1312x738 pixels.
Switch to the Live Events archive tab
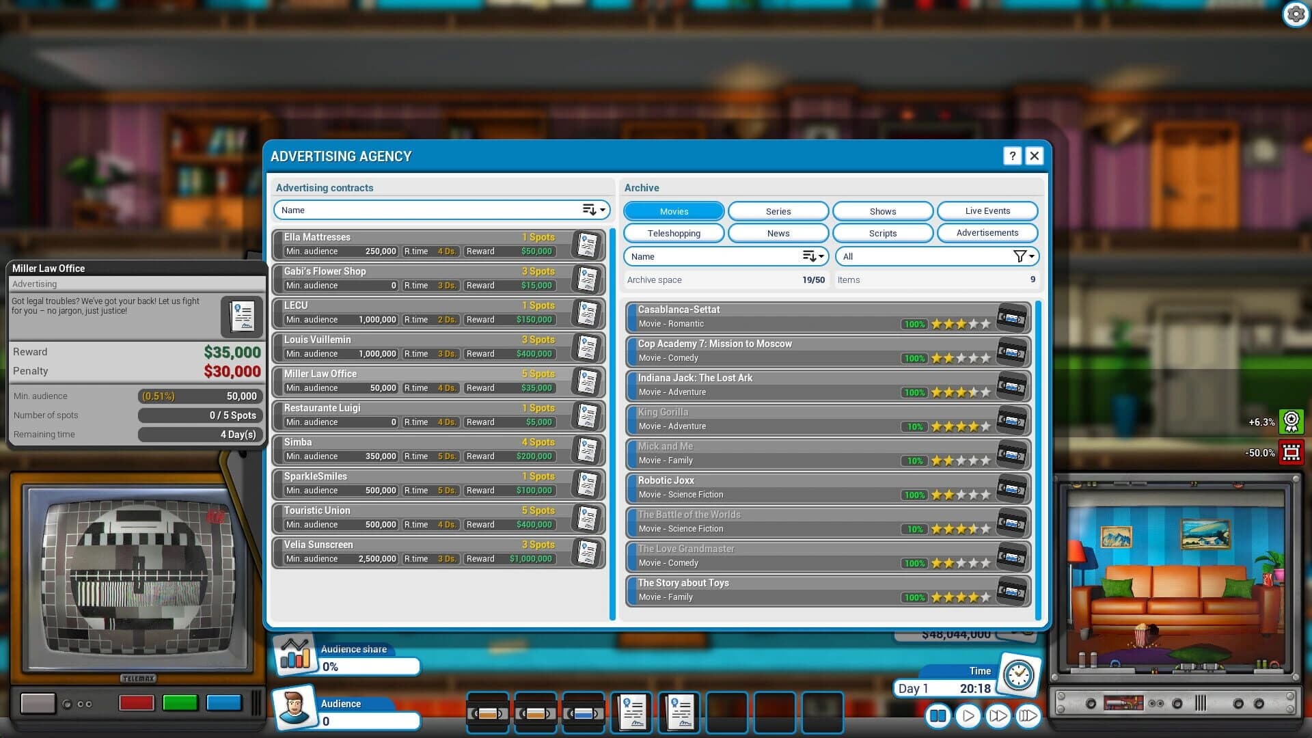pos(987,210)
